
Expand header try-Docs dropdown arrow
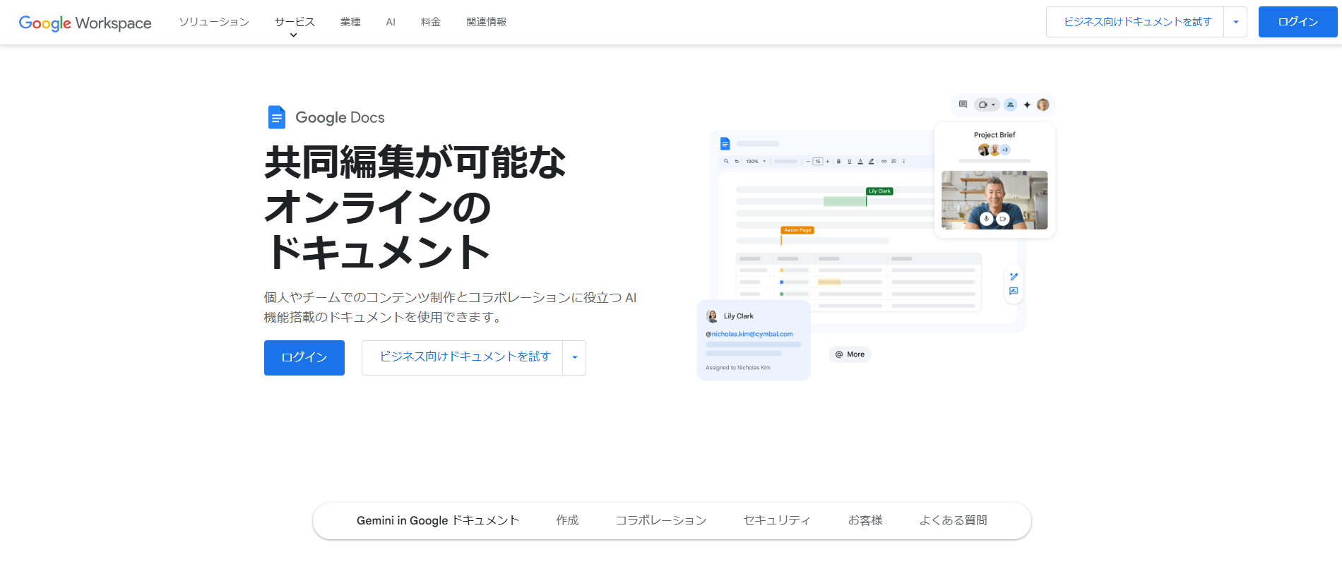(1235, 22)
